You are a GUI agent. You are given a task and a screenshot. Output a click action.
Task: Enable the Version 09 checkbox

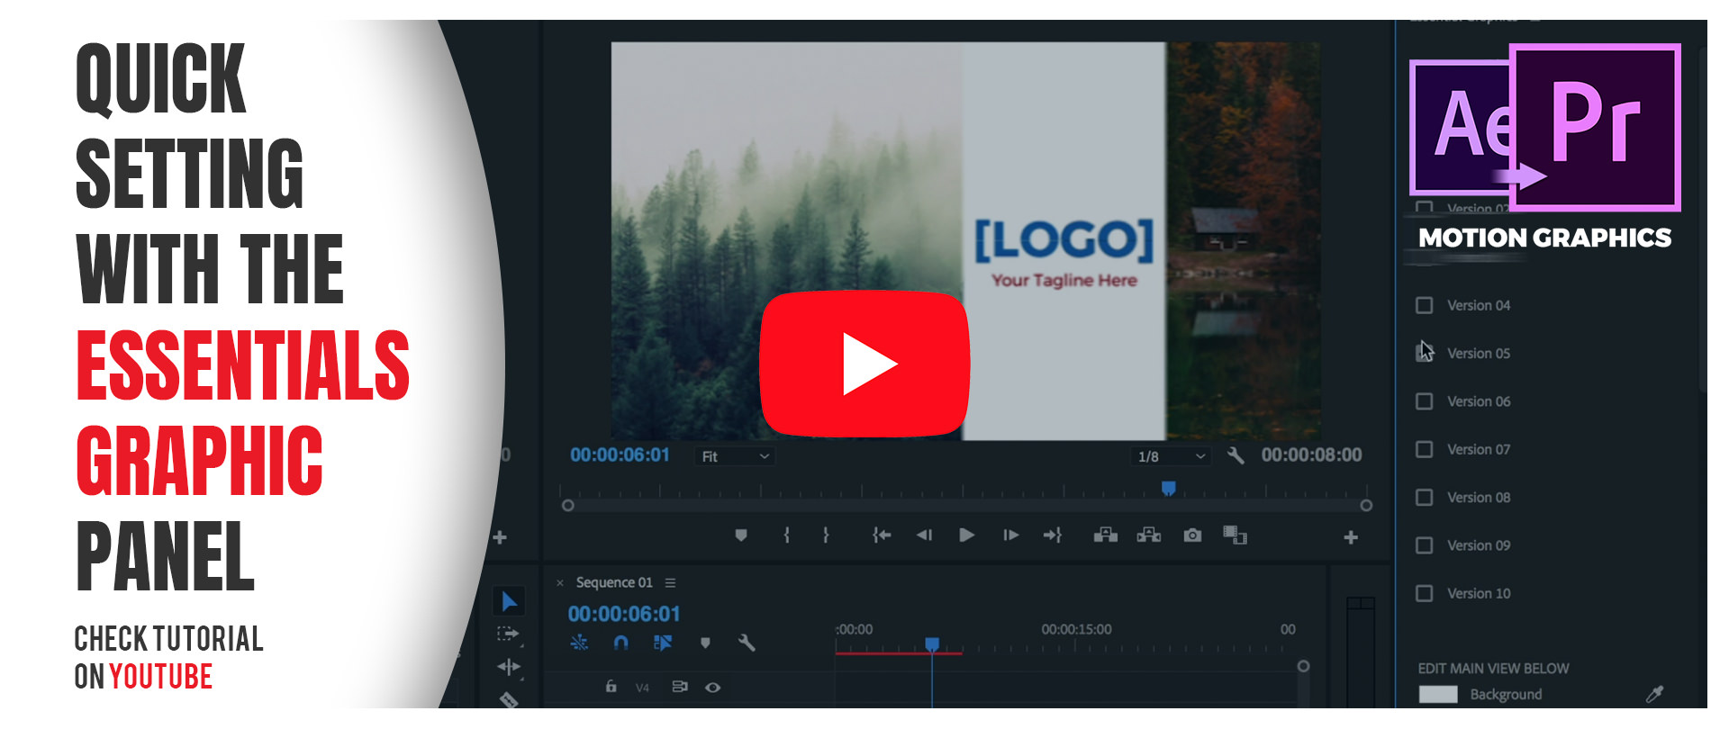(1425, 545)
